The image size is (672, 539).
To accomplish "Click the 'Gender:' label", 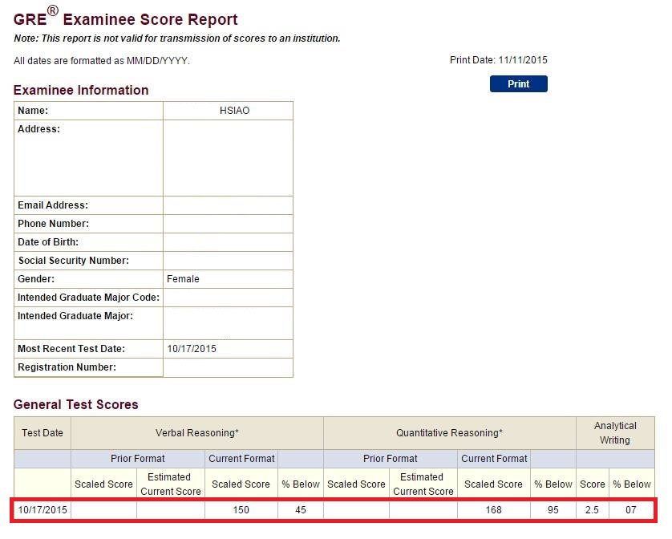I will point(36,278).
